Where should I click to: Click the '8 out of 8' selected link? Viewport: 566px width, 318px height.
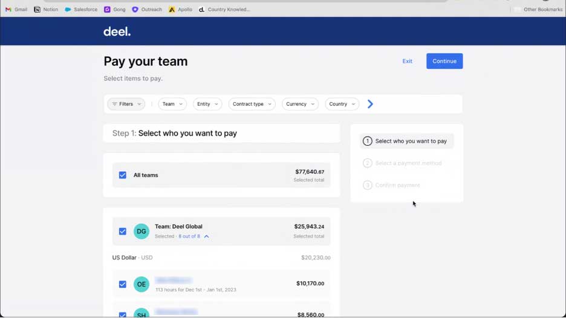[189, 236]
